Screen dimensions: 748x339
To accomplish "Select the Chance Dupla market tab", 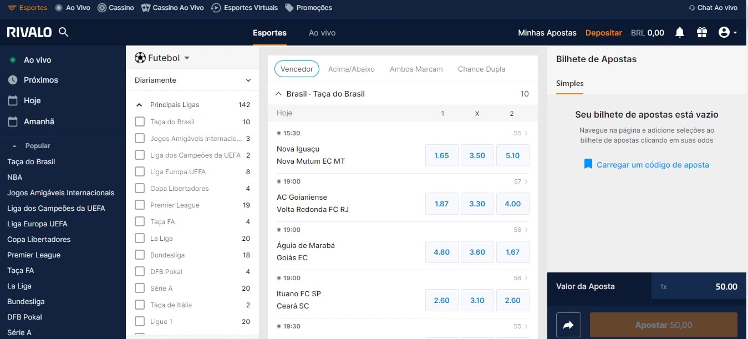I will click(481, 69).
